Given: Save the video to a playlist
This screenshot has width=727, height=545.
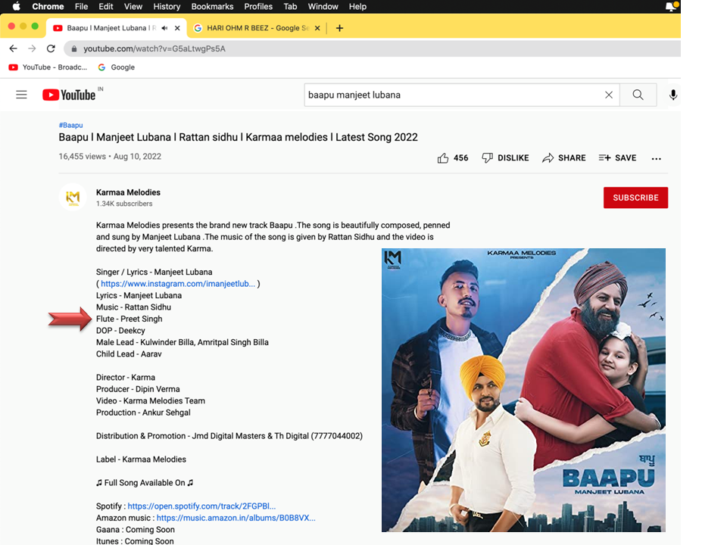Looking at the screenshot, I should point(617,158).
